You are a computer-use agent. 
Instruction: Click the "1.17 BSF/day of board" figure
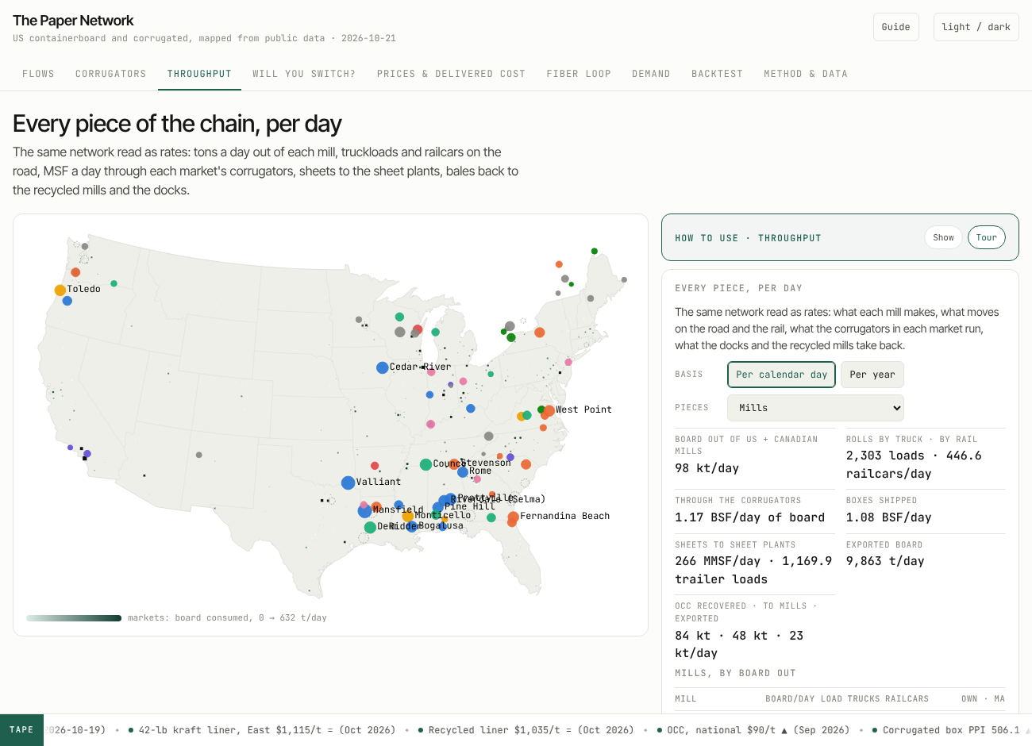[749, 517]
